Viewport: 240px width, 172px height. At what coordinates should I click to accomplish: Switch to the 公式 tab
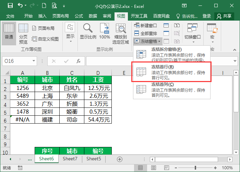[x=79, y=16]
